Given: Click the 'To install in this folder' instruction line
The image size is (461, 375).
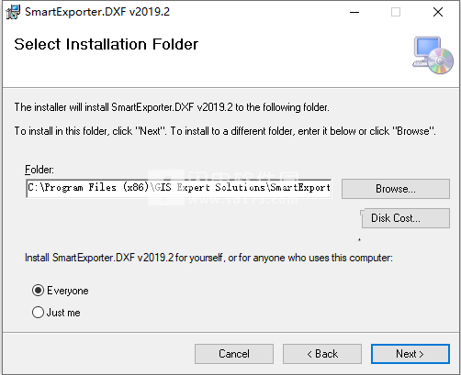Looking at the screenshot, I should click(x=225, y=131).
